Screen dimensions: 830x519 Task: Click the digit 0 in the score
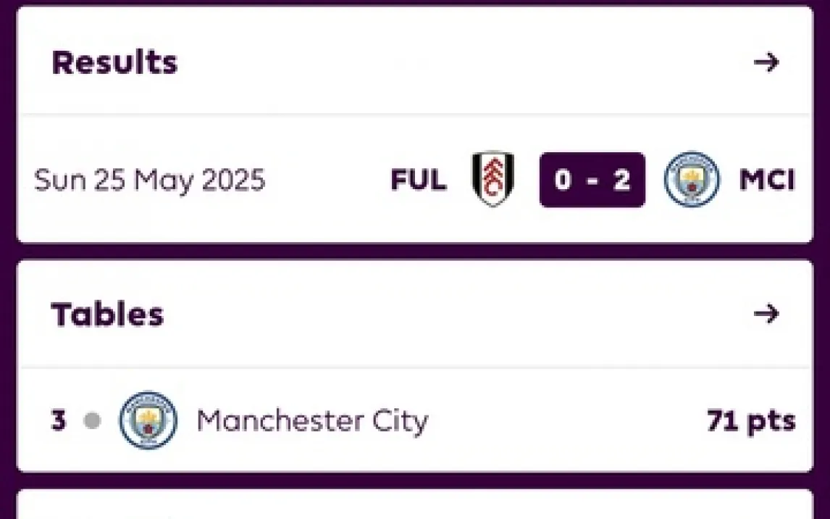click(563, 180)
